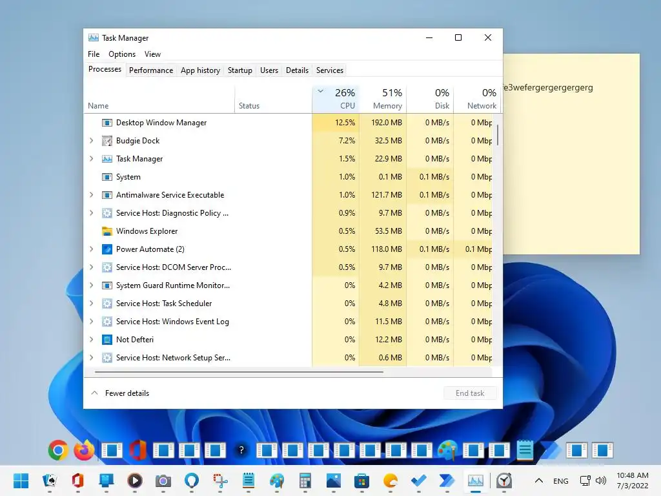Switch to the App history tab
The height and width of the screenshot is (496, 661).
coord(200,70)
